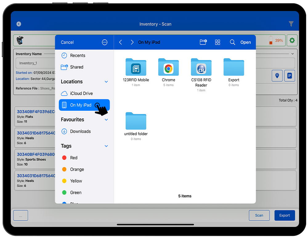
Task: Select the Orange tag
Action: point(77,169)
